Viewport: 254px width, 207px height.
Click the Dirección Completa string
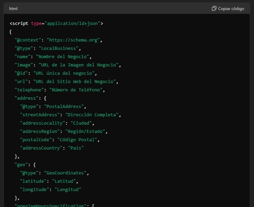pyautogui.click(x=94, y=115)
